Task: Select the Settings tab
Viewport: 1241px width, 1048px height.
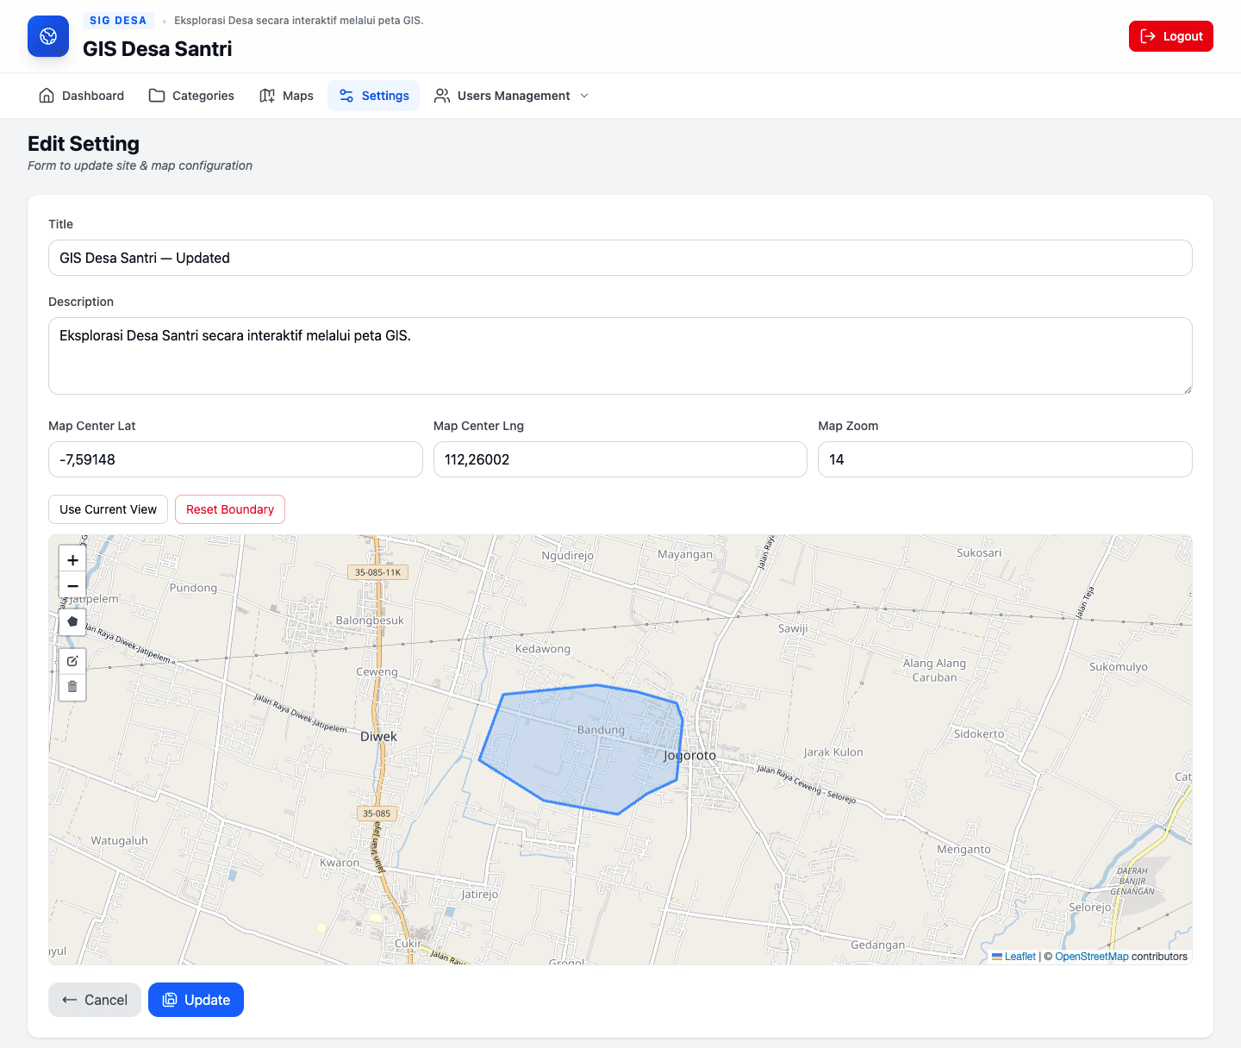Action: [373, 96]
